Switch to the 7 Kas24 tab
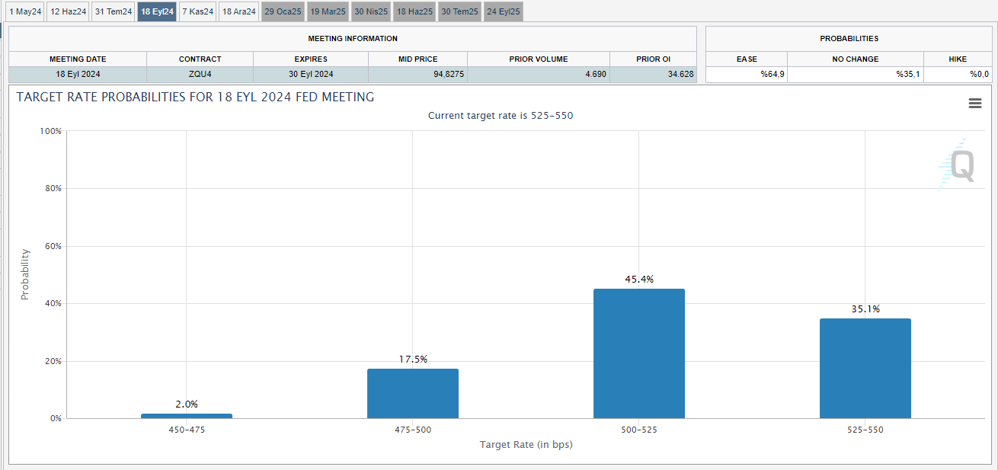Screen dimensions: 998x470 coord(199,11)
